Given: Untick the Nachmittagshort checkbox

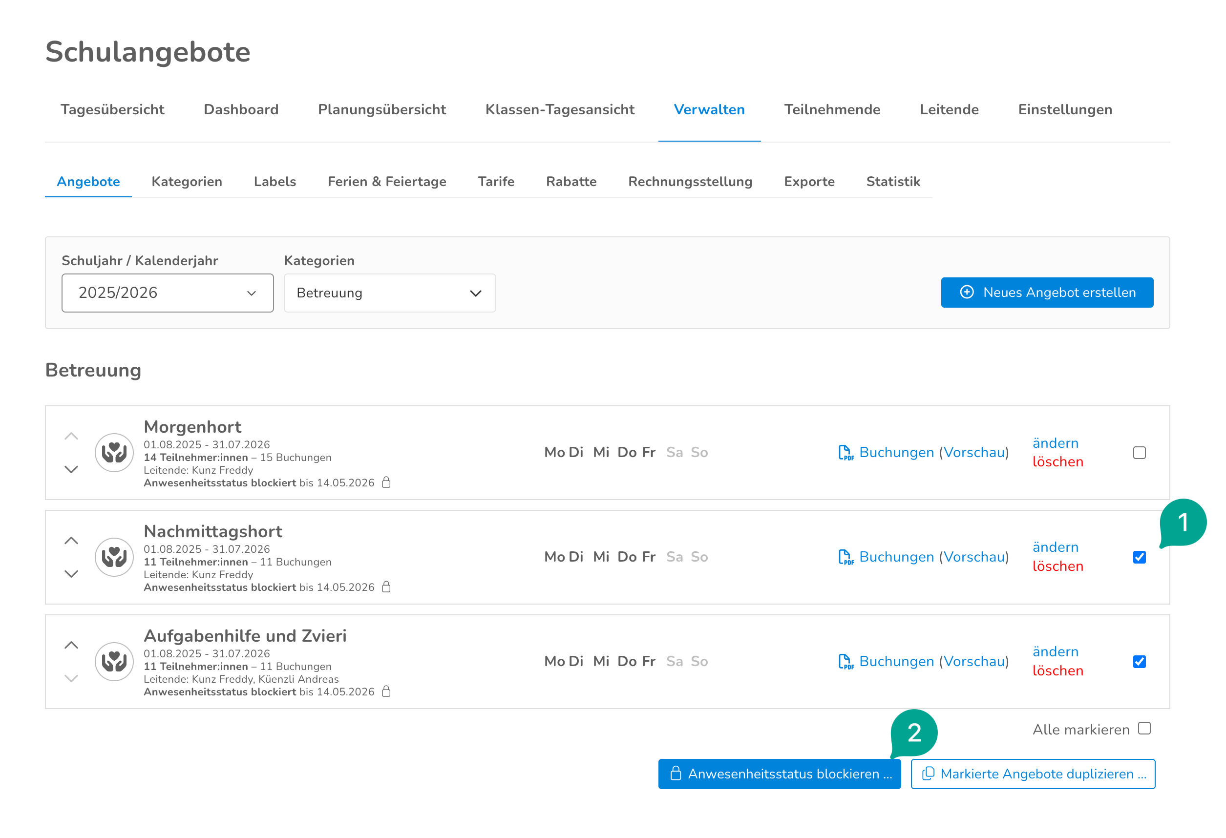Looking at the screenshot, I should (x=1139, y=557).
